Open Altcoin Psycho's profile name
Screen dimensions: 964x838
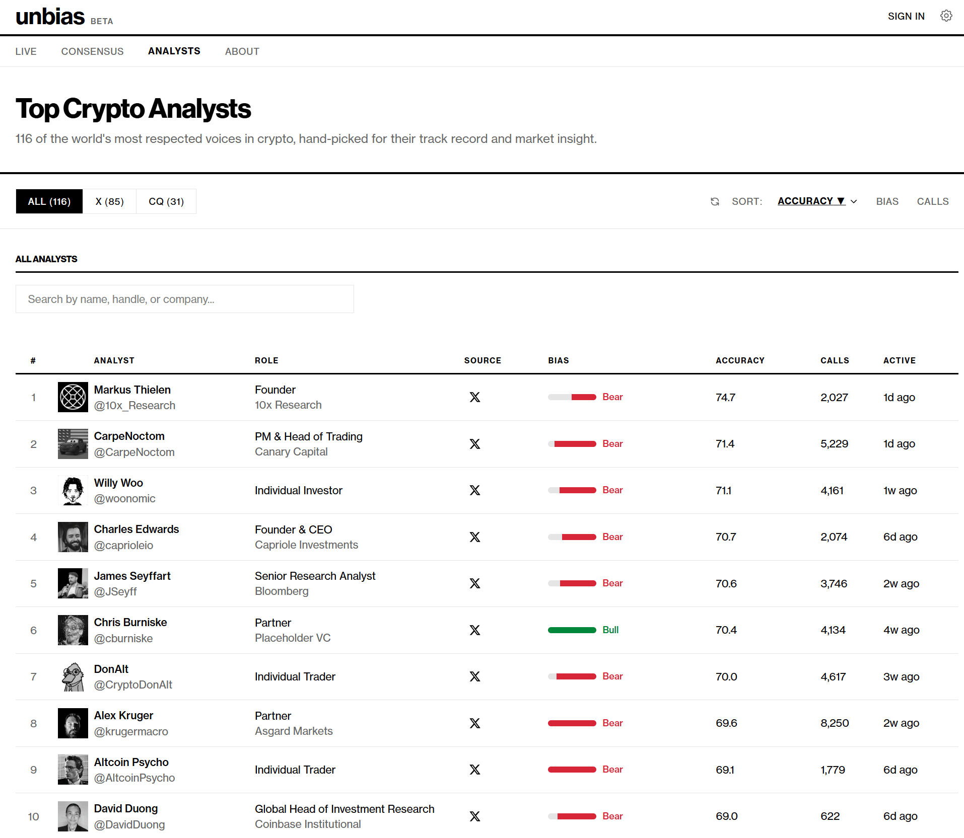tap(131, 762)
